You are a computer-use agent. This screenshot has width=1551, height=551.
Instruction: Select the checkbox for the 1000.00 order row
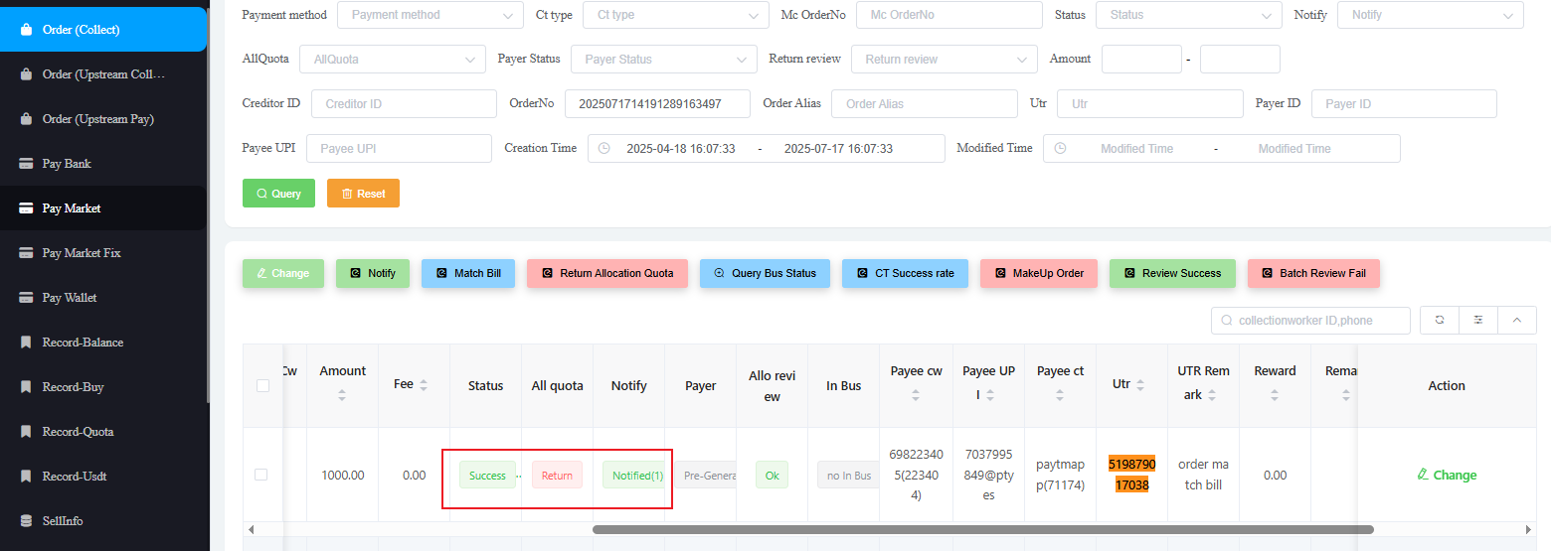pyautogui.click(x=260, y=475)
